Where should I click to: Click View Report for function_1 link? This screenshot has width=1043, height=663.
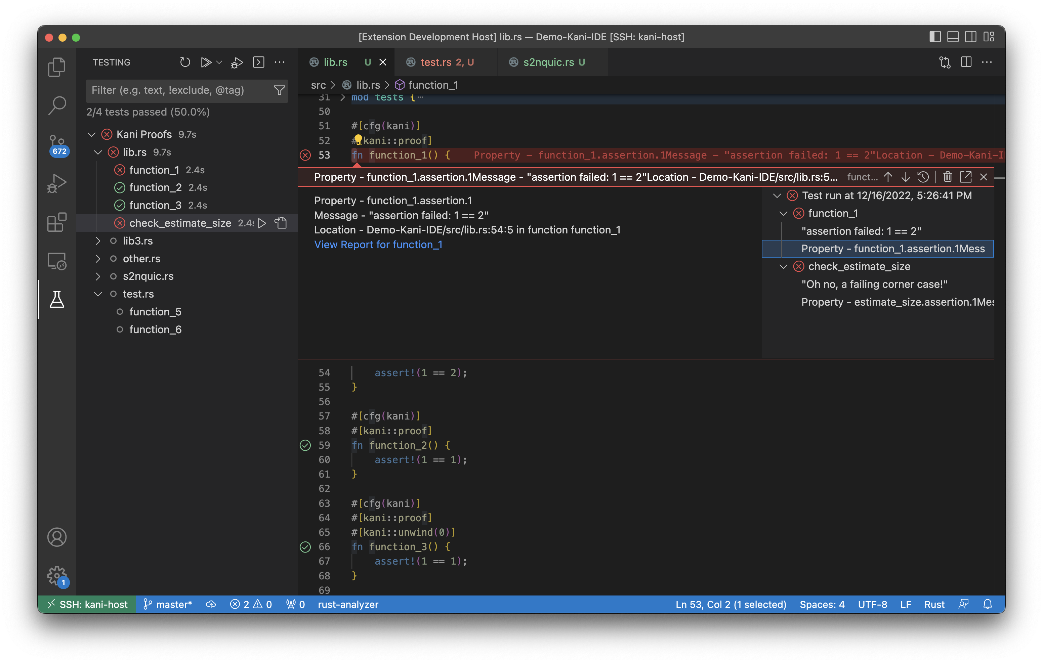pyautogui.click(x=378, y=245)
